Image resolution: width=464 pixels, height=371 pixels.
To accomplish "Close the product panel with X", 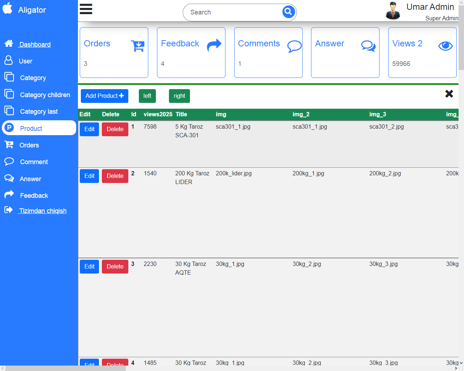I will coord(449,94).
